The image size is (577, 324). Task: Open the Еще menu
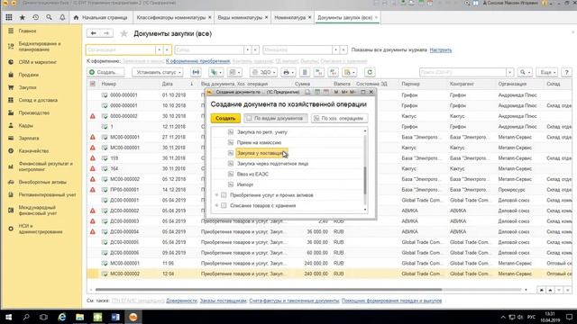(x=547, y=72)
